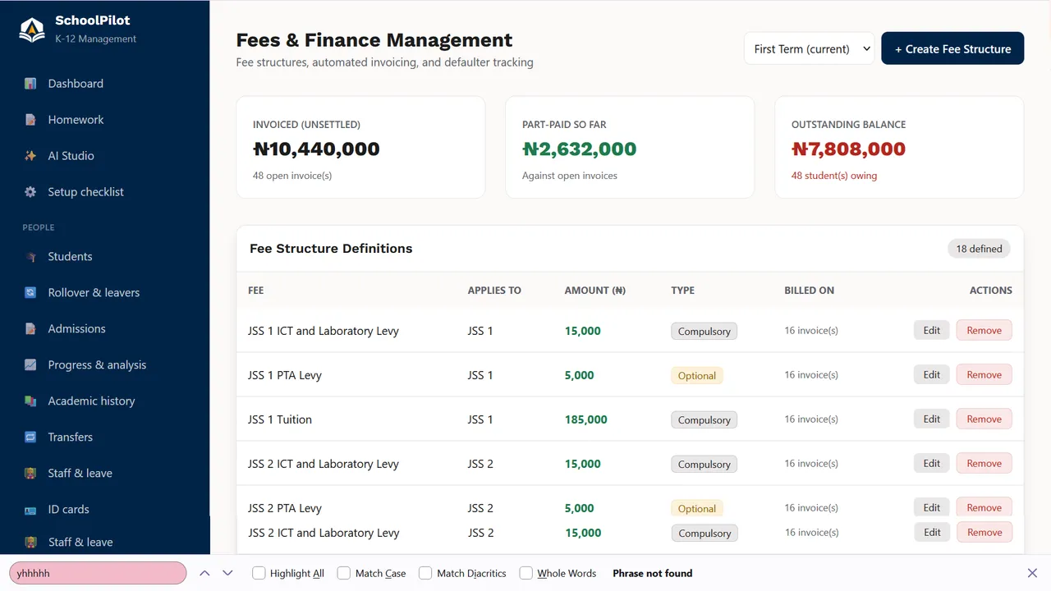The height and width of the screenshot is (591, 1051).
Task: Click the "BILLED ON" column header
Action: click(810, 291)
